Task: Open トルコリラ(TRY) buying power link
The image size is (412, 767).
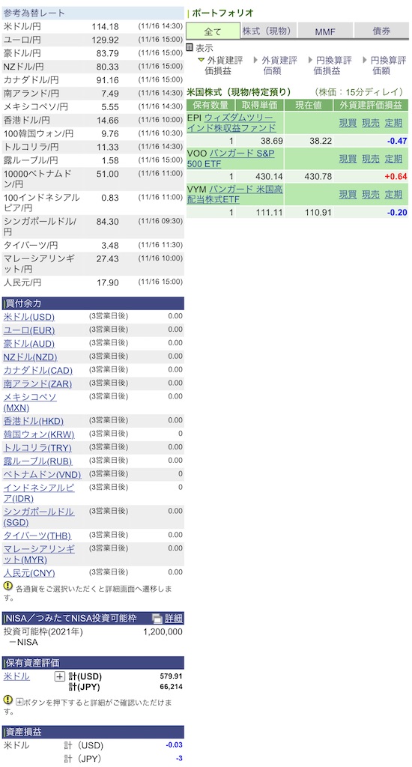Action: point(37,448)
